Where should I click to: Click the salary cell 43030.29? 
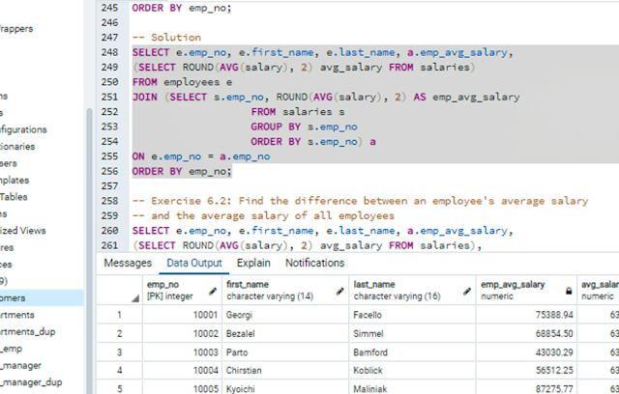pos(526,352)
